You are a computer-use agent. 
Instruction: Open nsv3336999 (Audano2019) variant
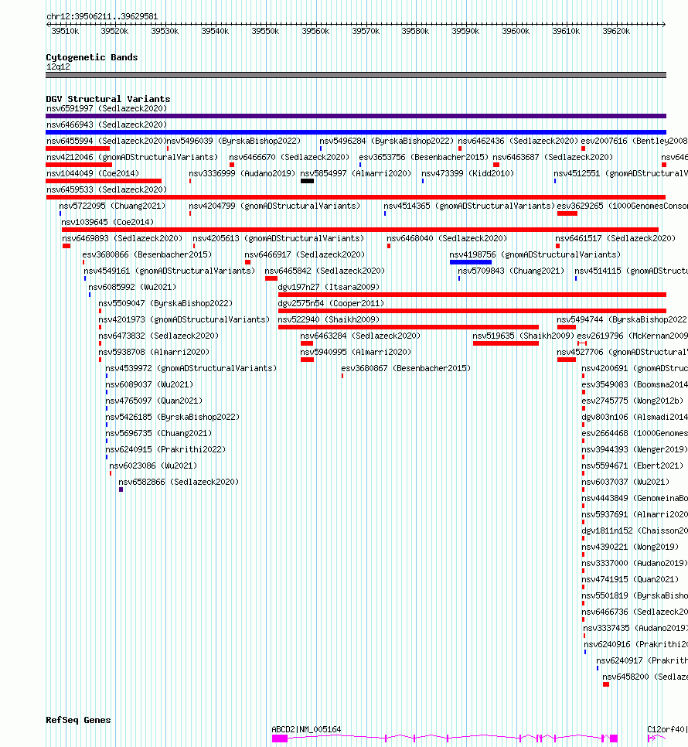click(242, 173)
